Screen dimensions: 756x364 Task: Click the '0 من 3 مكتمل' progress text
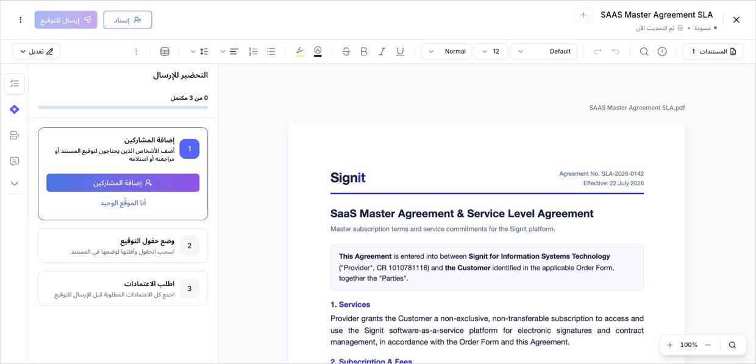189,97
